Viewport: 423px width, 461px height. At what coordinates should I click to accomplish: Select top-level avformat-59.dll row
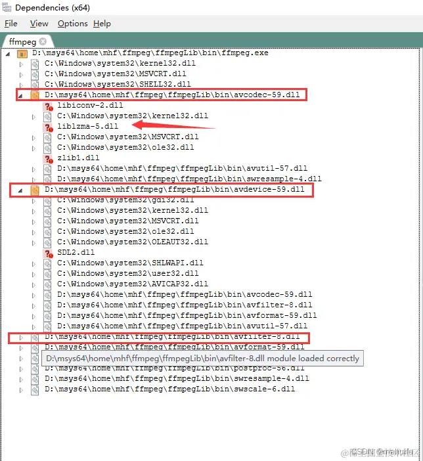click(x=175, y=347)
